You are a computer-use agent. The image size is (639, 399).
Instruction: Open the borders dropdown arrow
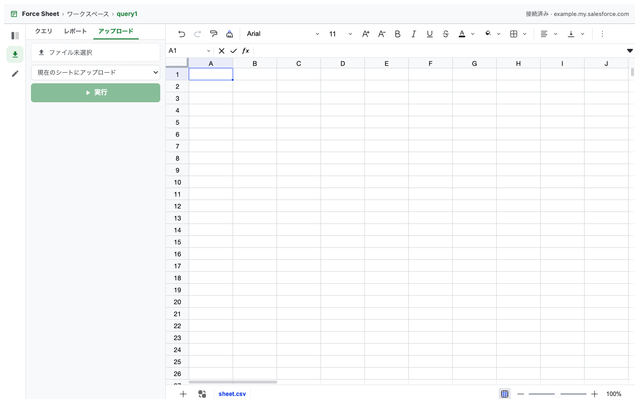[x=525, y=34]
